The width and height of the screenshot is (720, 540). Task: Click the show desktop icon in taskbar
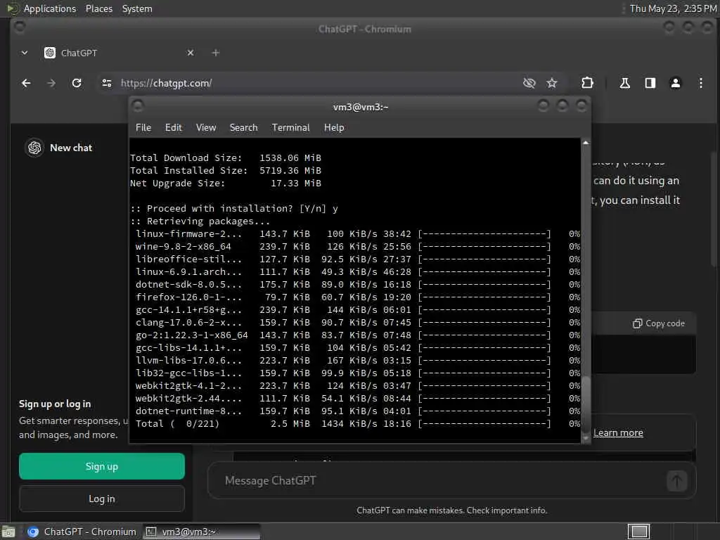coord(8,532)
